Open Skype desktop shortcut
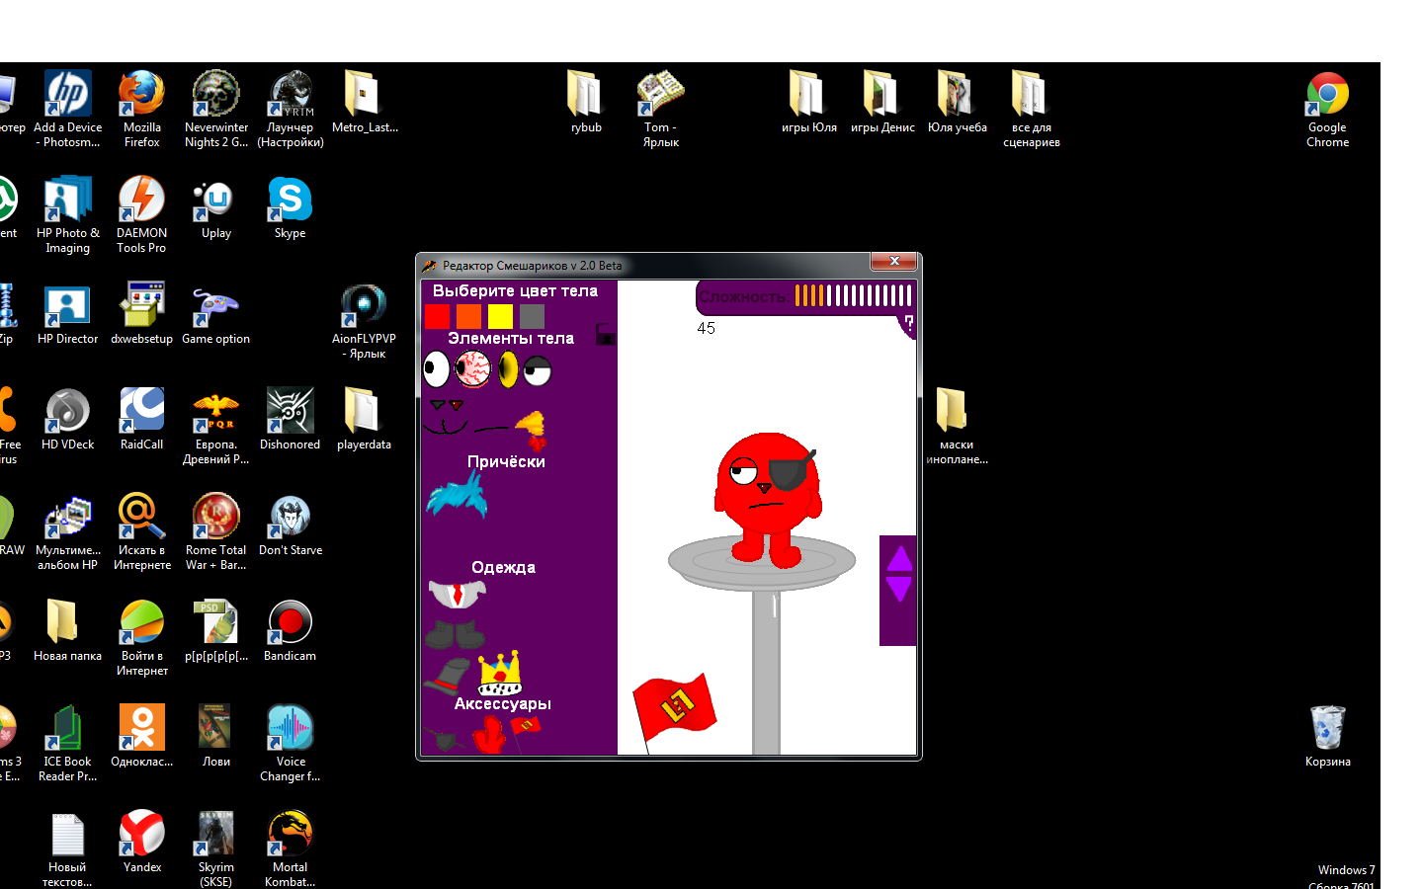Viewport: 1423px width, 889px height. [x=290, y=207]
